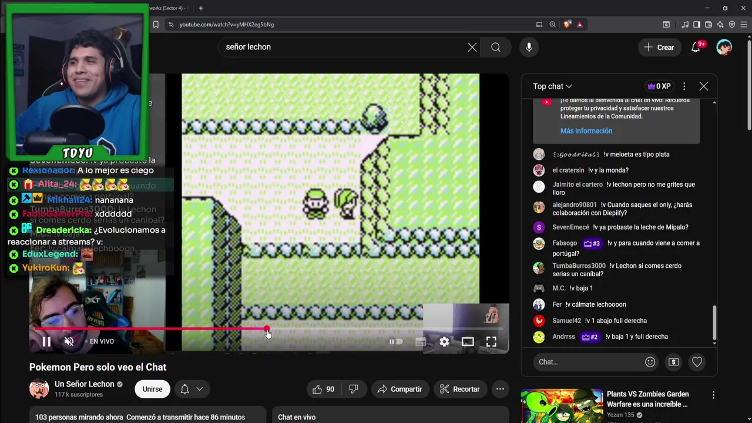Open the browser hamburger main menu
The image size is (752, 423).
(x=744, y=24)
